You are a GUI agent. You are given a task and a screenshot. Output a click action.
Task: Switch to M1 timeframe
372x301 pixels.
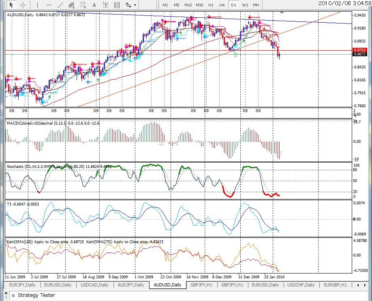point(165,5)
